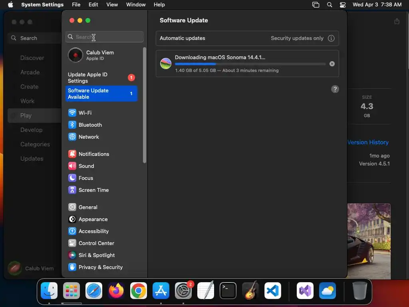Select Update Apple ID Settings
This screenshot has height=307, width=409.
pos(101,78)
